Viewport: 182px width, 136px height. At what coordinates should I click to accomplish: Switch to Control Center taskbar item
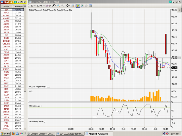point(41,134)
